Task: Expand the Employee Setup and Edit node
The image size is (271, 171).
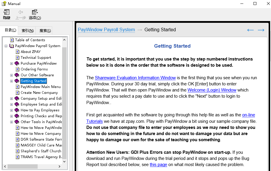Action: [x=12, y=104]
